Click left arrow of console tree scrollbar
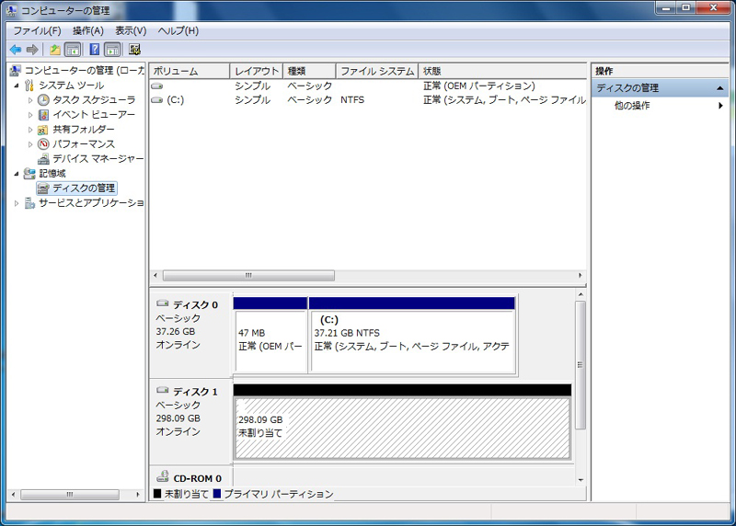The height and width of the screenshot is (526, 736). tap(14, 495)
